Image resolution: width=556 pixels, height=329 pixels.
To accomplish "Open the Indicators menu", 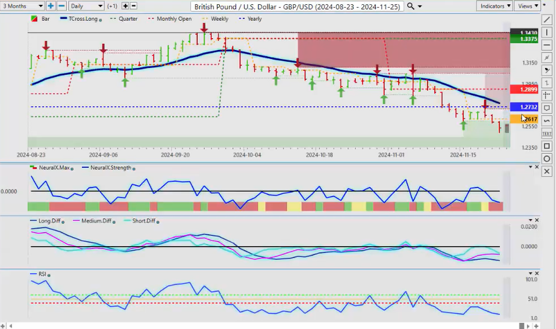I will 494,6.
